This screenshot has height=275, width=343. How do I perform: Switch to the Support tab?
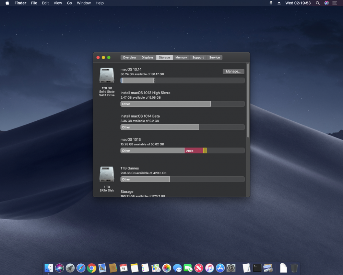tap(198, 57)
